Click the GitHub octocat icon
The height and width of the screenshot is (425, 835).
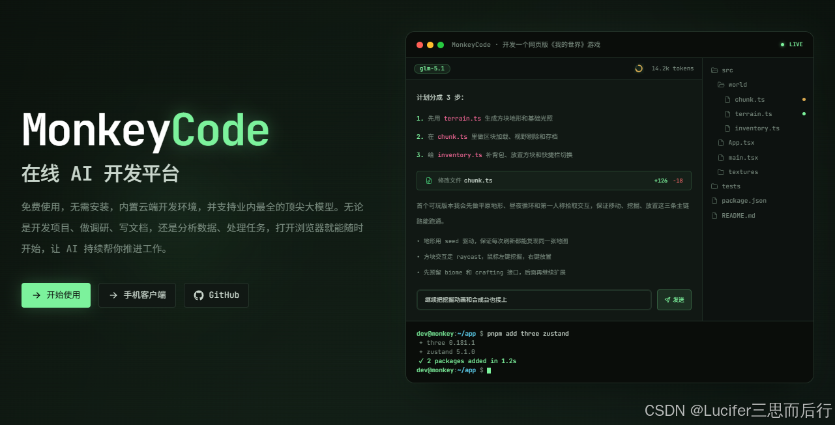click(199, 295)
